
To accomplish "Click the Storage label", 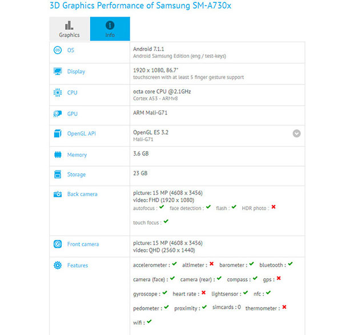I will (77, 175).
